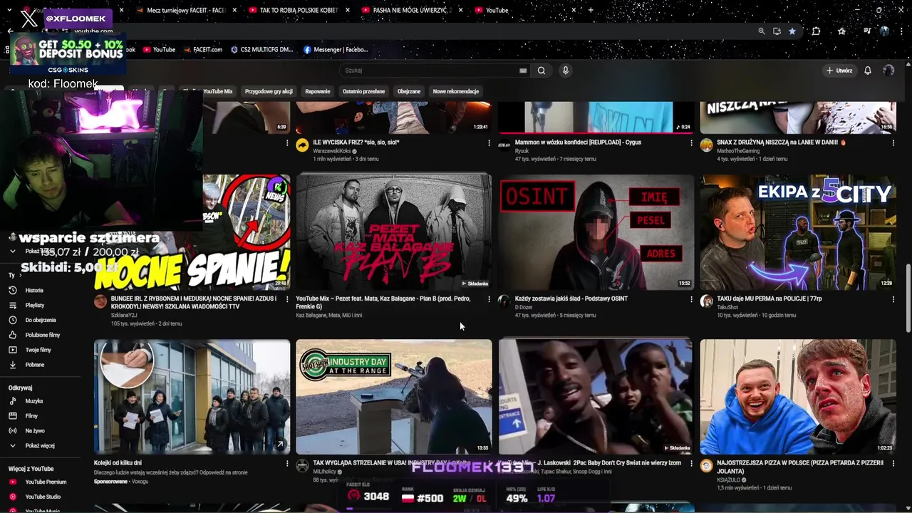Open the 2Pac Baby Don't Cry mix thumbnail
Image resolution: width=912 pixels, height=513 pixels.
596,397
